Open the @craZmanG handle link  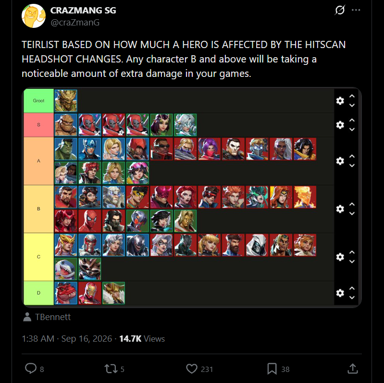(75, 23)
